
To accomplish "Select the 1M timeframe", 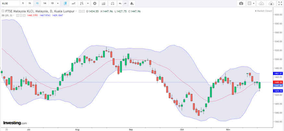I will pos(44,3).
